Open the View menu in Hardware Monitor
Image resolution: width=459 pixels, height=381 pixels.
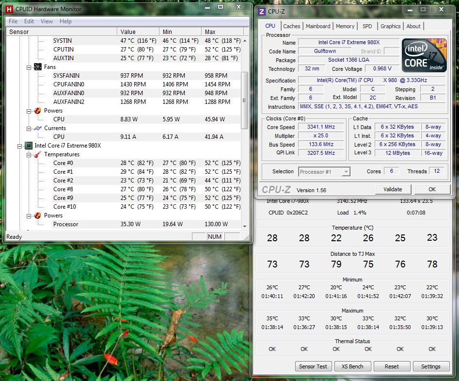click(x=47, y=21)
